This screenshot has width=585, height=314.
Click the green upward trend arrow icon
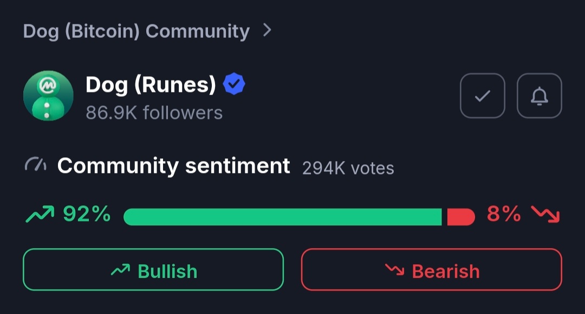[40, 216]
